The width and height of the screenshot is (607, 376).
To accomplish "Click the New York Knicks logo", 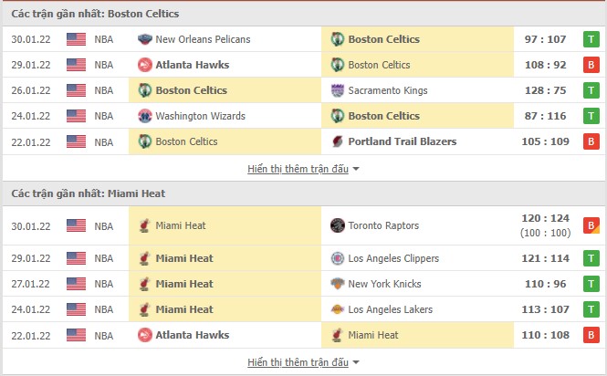I will pyautogui.click(x=337, y=284).
